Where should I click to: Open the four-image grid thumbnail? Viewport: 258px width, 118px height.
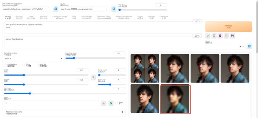click(x=145, y=68)
